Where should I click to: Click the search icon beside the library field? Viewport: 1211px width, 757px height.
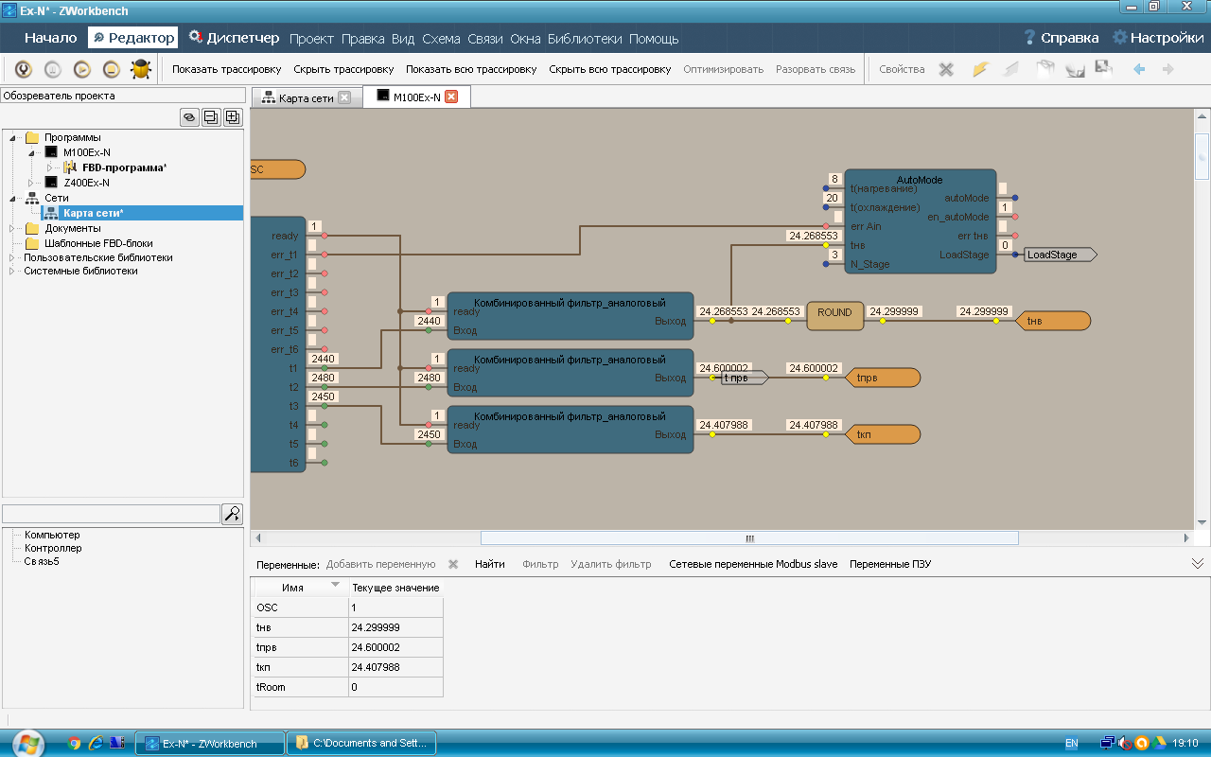click(232, 514)
